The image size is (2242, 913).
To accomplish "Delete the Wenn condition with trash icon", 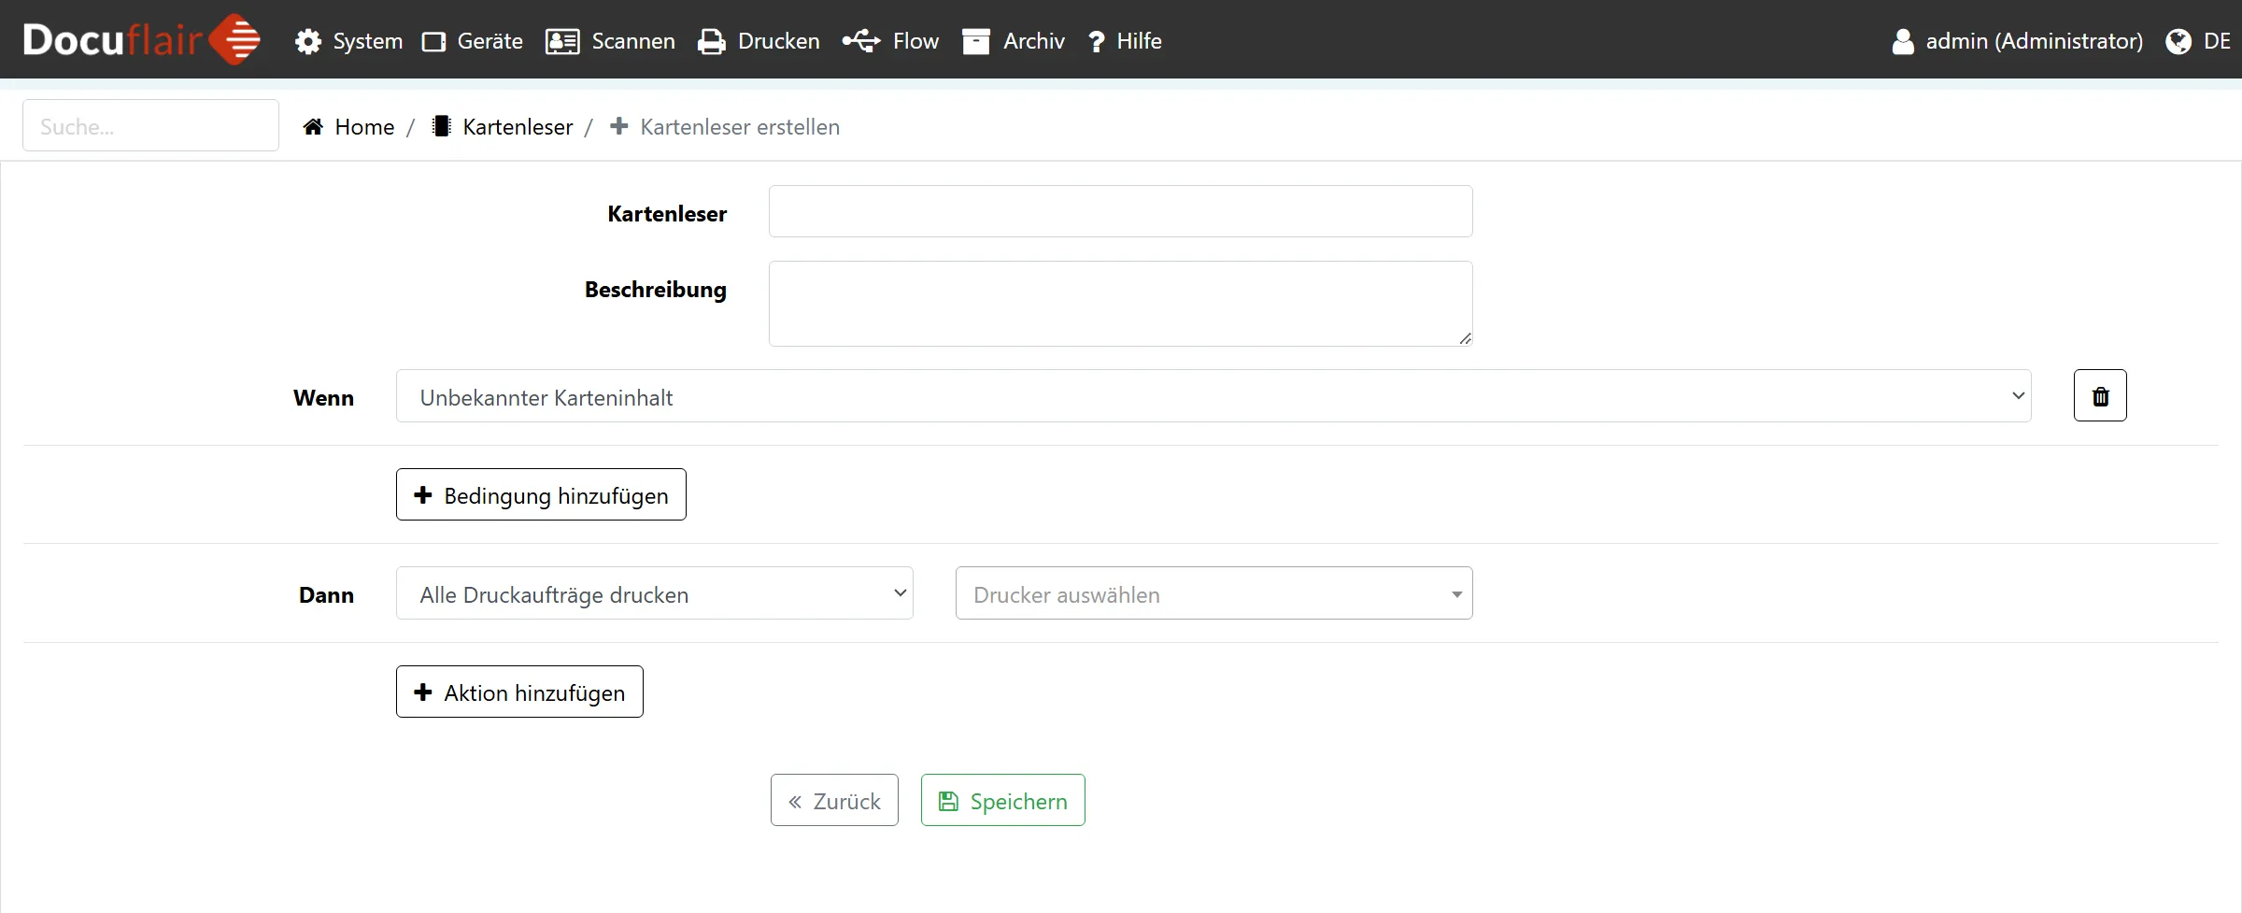I will 2099,396.
